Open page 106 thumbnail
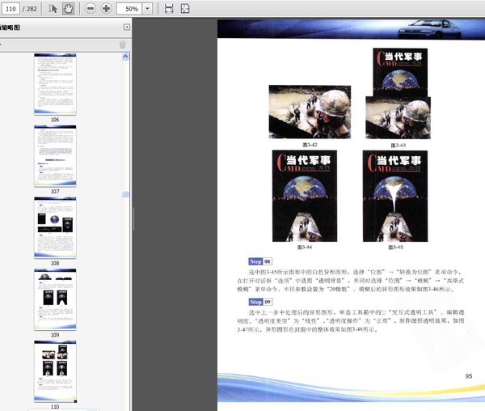The width and height of the screenshot is (485, 411). [55, 83]
